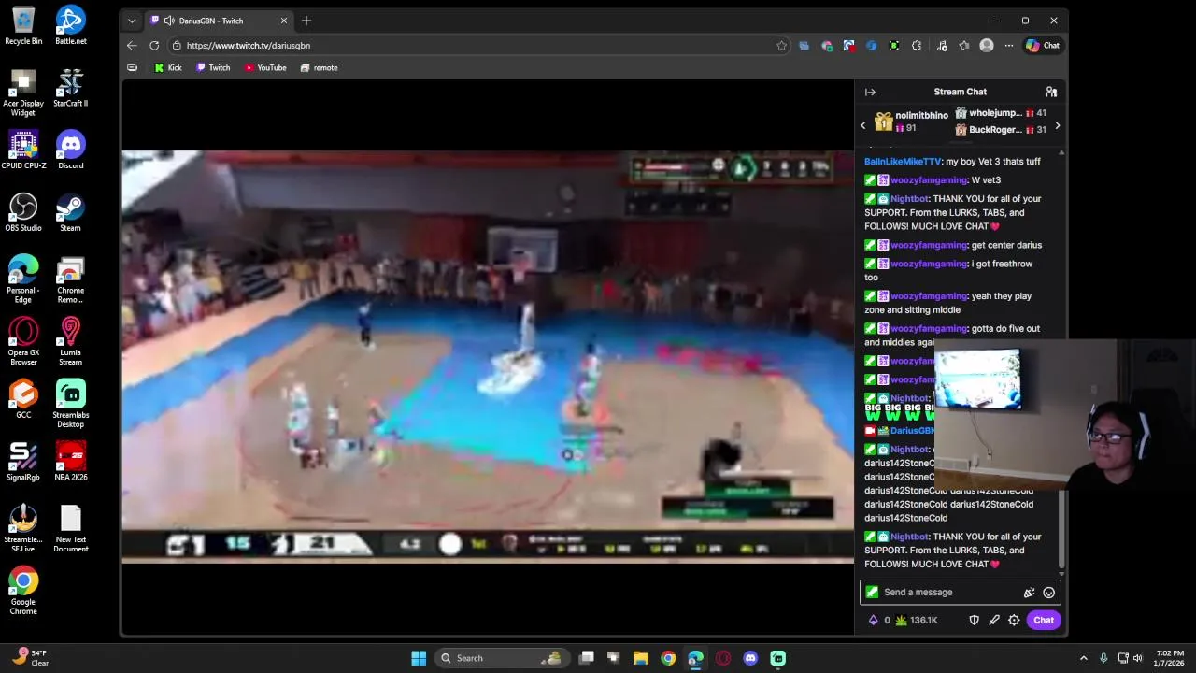
Task: Open the Twitch bookmark
Action: (213, 67)
